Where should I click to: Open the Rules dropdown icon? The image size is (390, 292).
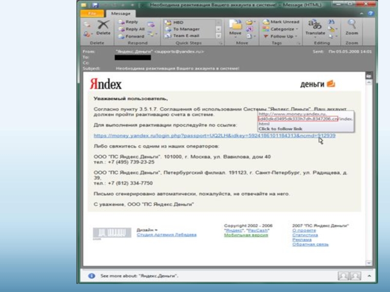tap(250, 22)
